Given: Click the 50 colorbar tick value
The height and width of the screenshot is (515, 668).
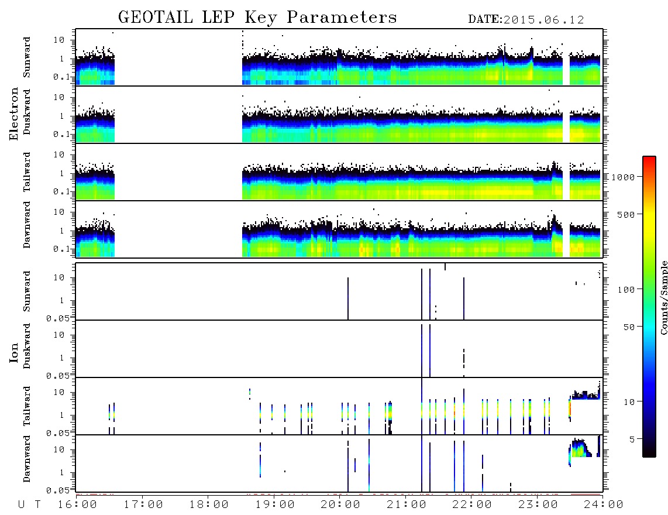Looking at the screenshot, I should tap(629, 327).
